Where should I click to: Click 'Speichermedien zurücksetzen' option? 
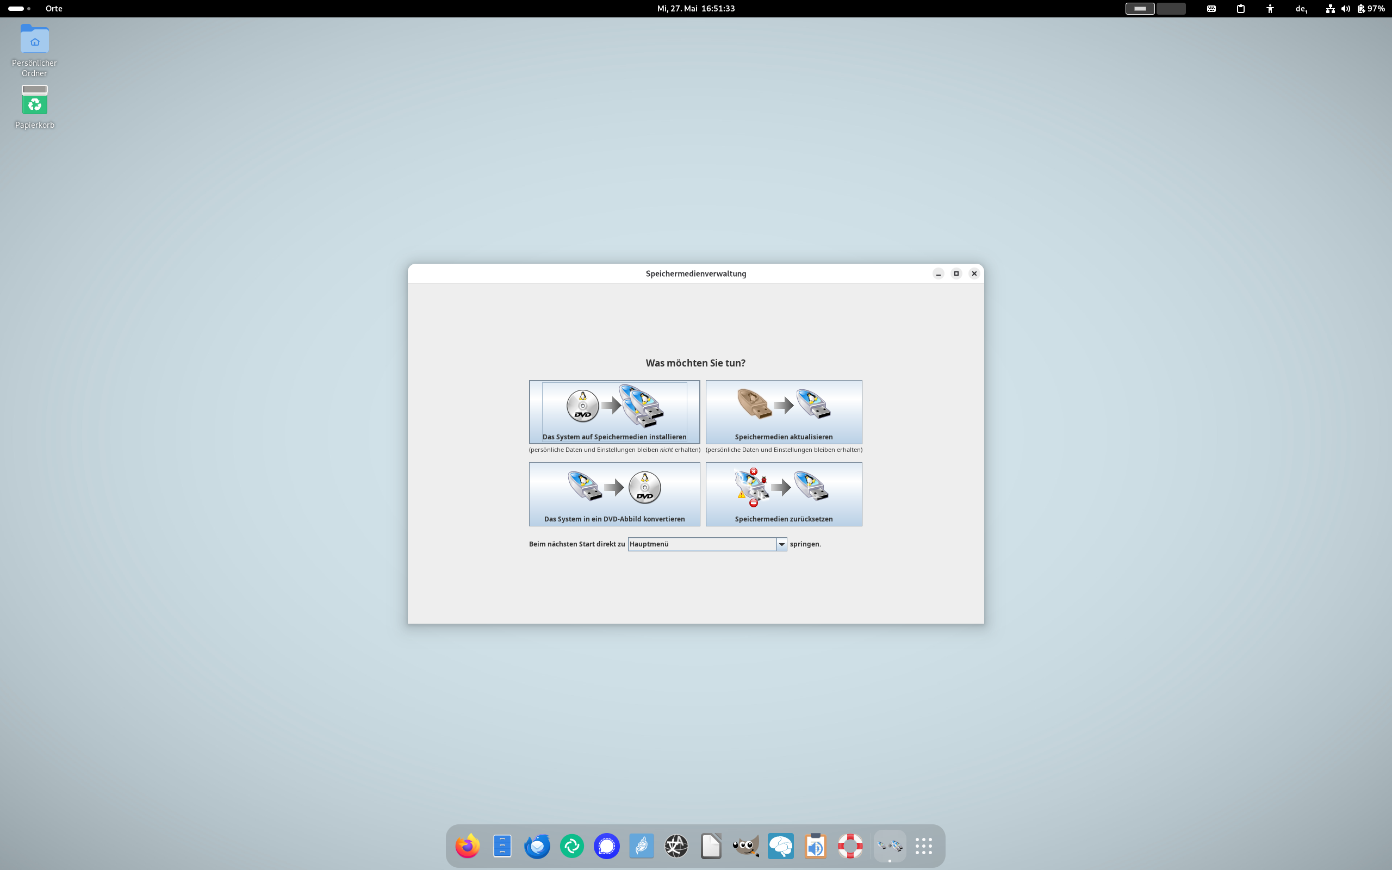pyautogui.click(x=784, y=494)
